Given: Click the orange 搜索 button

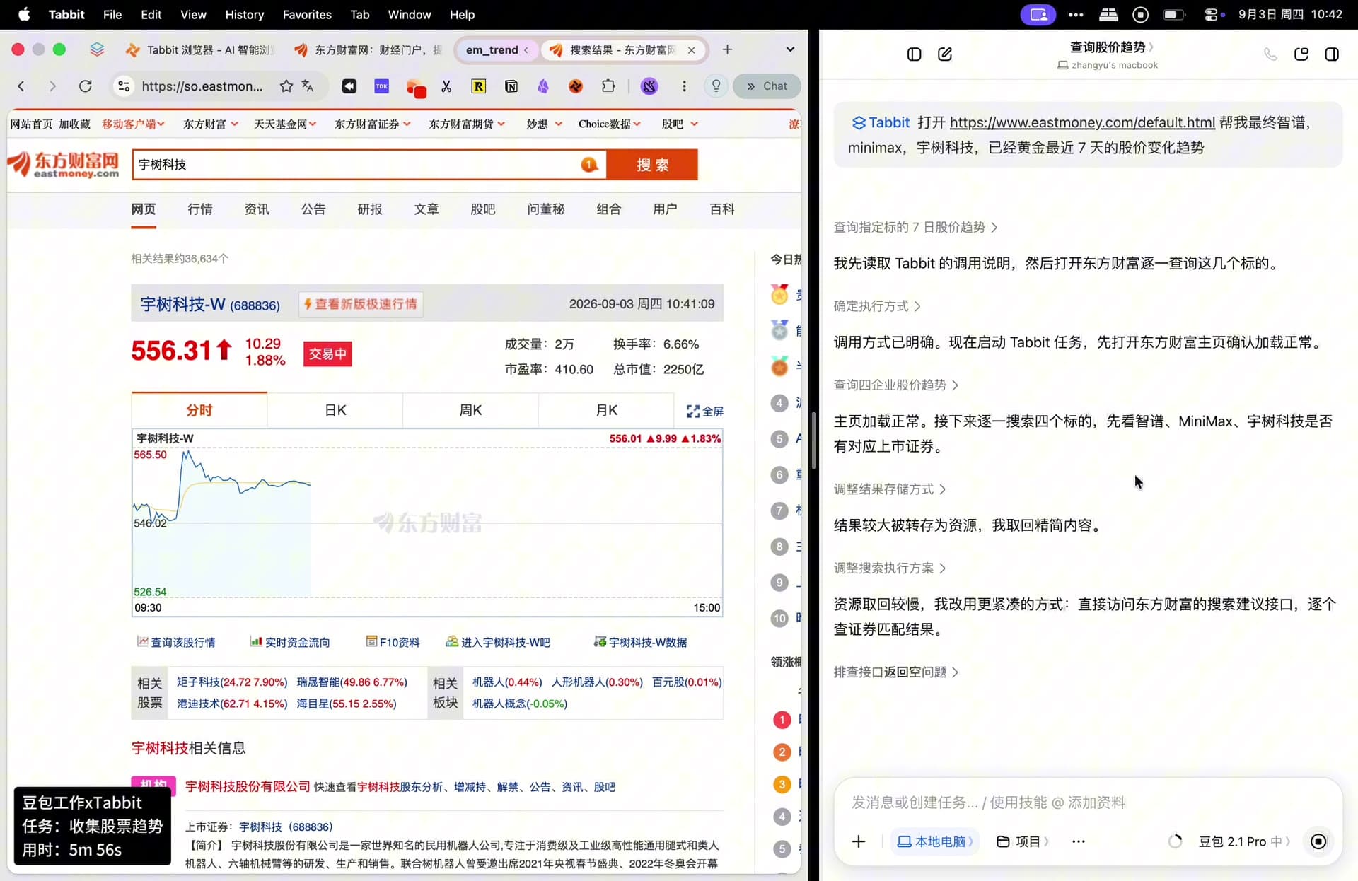Looking at the screenshot, I should (x=652, y=165).
